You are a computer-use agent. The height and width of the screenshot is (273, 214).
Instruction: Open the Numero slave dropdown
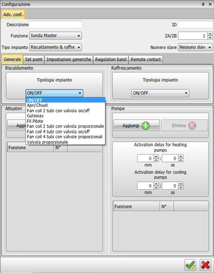tap(195, 47)
